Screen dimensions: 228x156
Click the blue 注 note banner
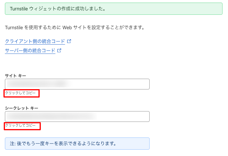coord(77,144)
